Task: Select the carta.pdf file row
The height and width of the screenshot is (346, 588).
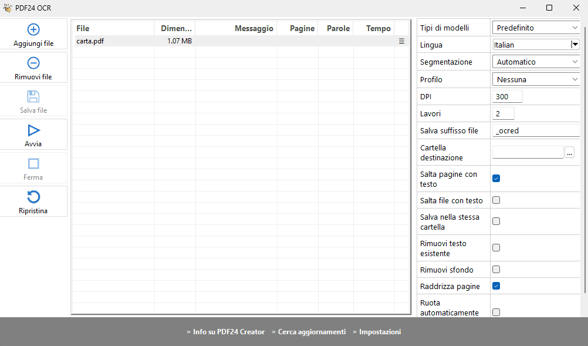Action: [x=241, y=41]
